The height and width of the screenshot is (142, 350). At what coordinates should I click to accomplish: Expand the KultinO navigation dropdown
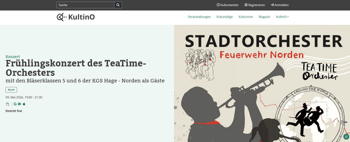click(x=282, y=17)
